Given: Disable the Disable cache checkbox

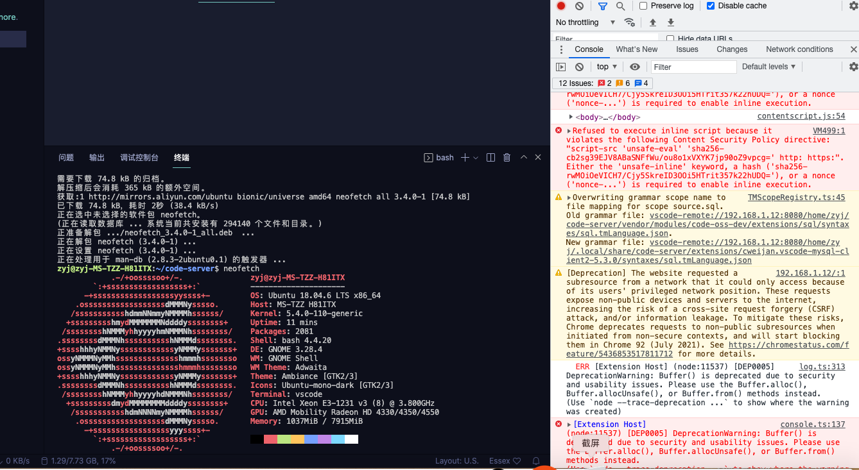Looking at the screenshot, I should click(x=710, y=6).
